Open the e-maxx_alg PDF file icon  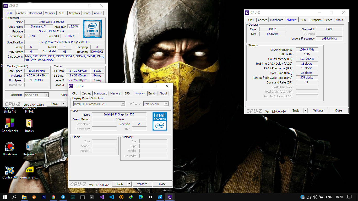(29, 172)
